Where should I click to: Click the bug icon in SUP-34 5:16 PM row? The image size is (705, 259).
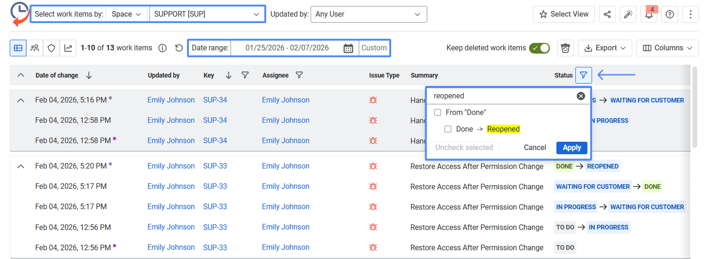[373, 100]
